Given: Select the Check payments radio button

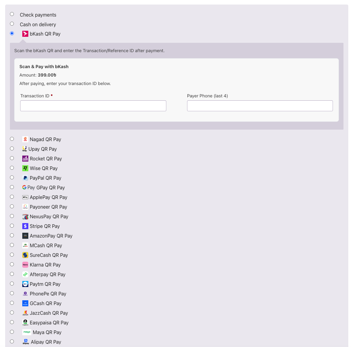Looking at the screenshot, I should point(12,14).
